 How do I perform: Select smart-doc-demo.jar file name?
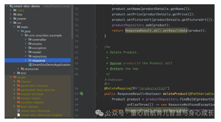(x=36, y=111)
